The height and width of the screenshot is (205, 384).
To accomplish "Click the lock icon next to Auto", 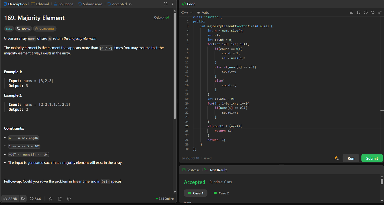I will pyautogui.click(x=198, y=12).
